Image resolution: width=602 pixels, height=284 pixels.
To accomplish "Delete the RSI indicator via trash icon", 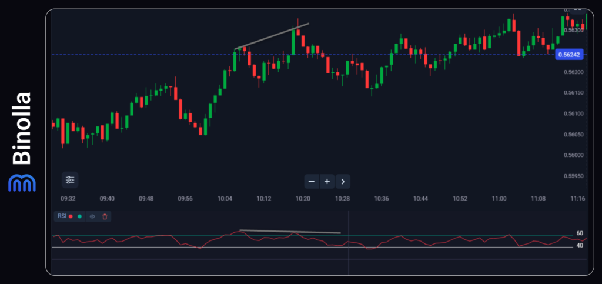I will [x=105, y=216].
